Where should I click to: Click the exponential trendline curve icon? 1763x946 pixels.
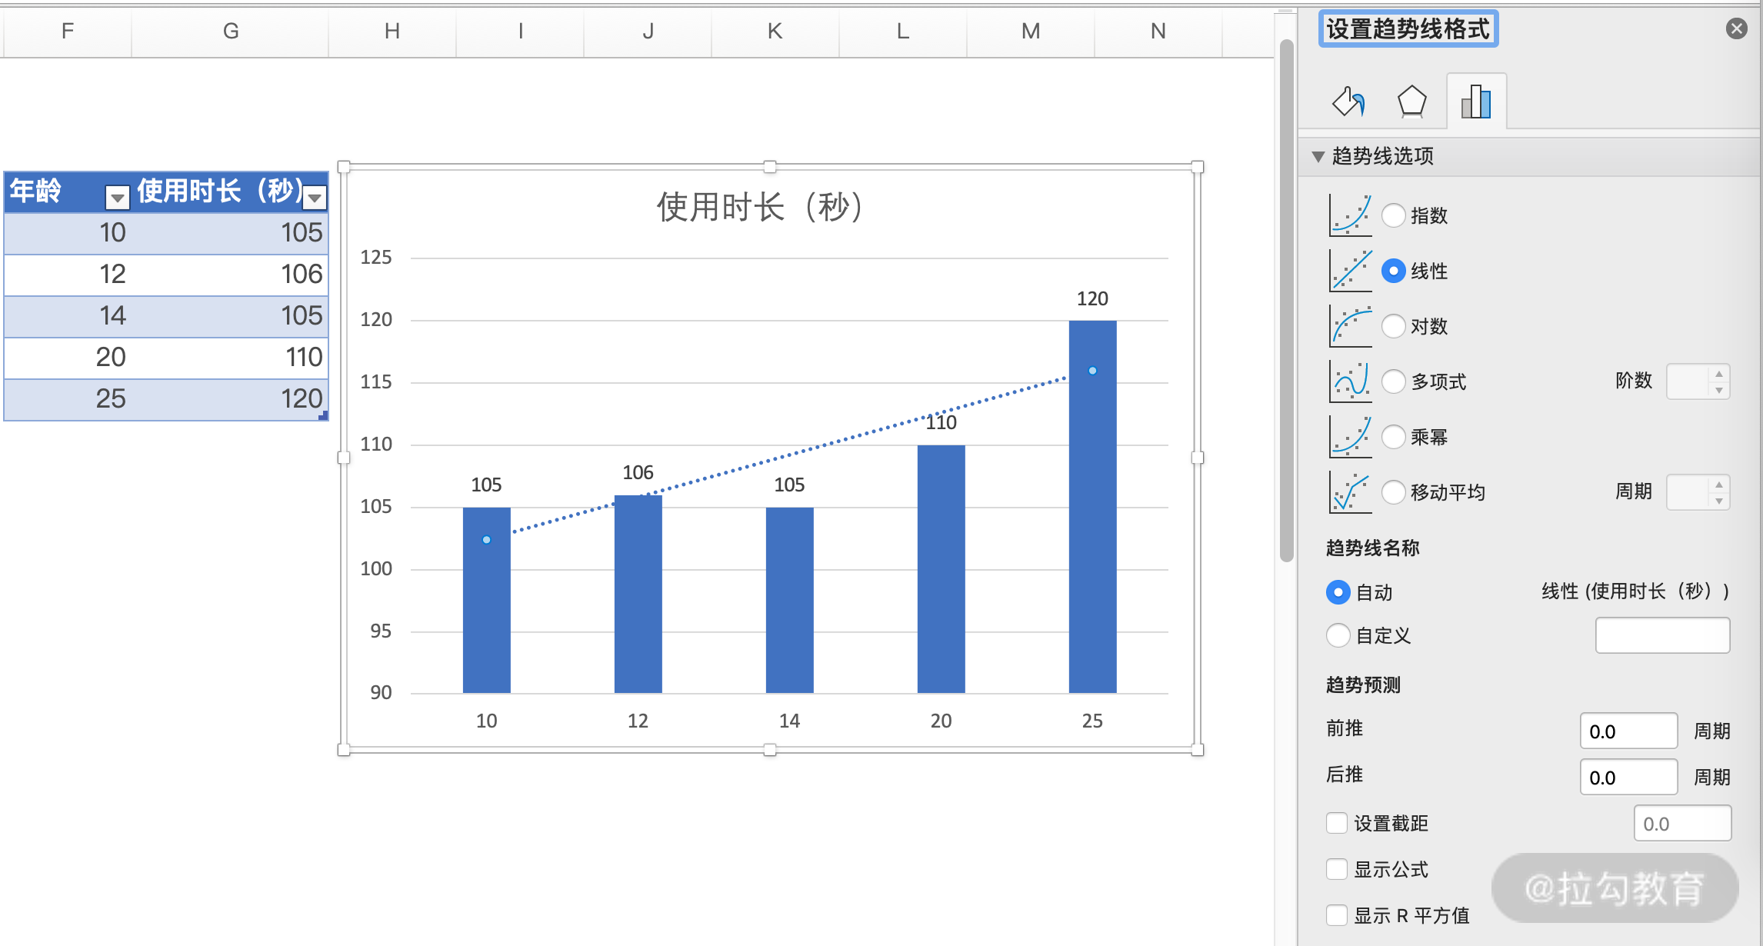1351,215
